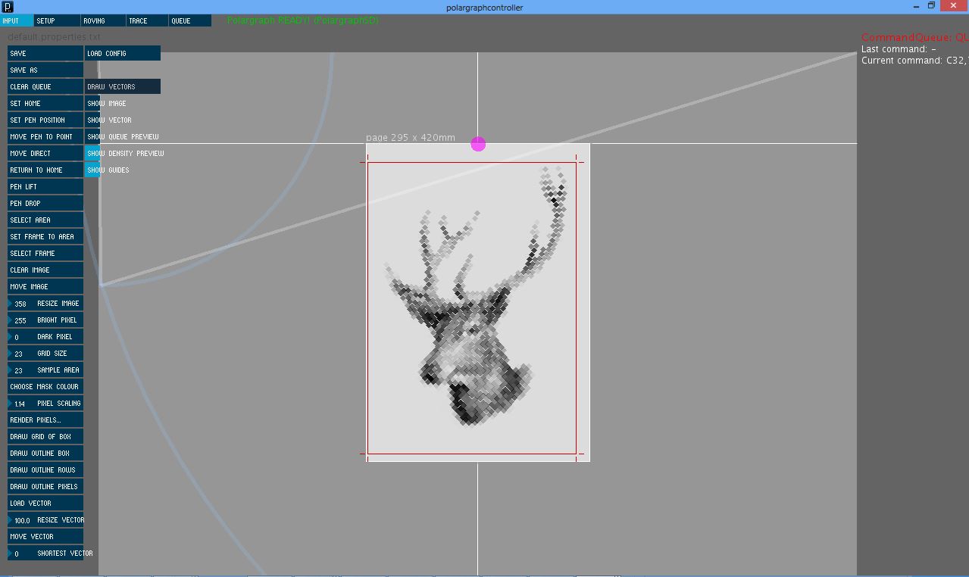Activate Set Pen Position
969x577 pixels.
(45, 120)
